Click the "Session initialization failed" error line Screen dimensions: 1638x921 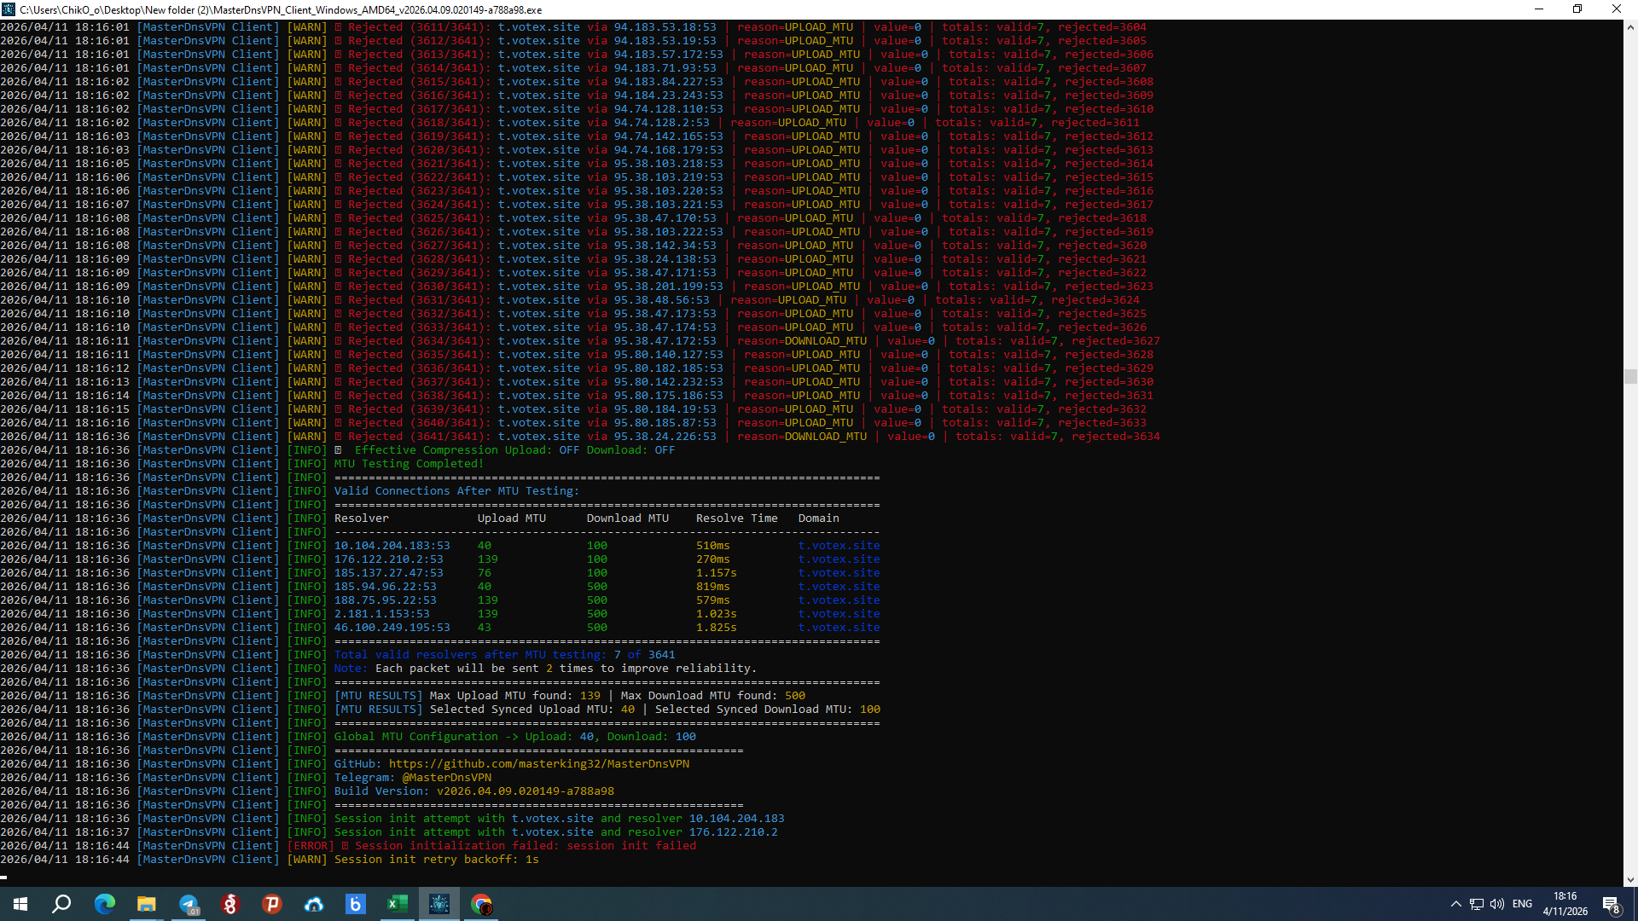[x=525, y=846]
